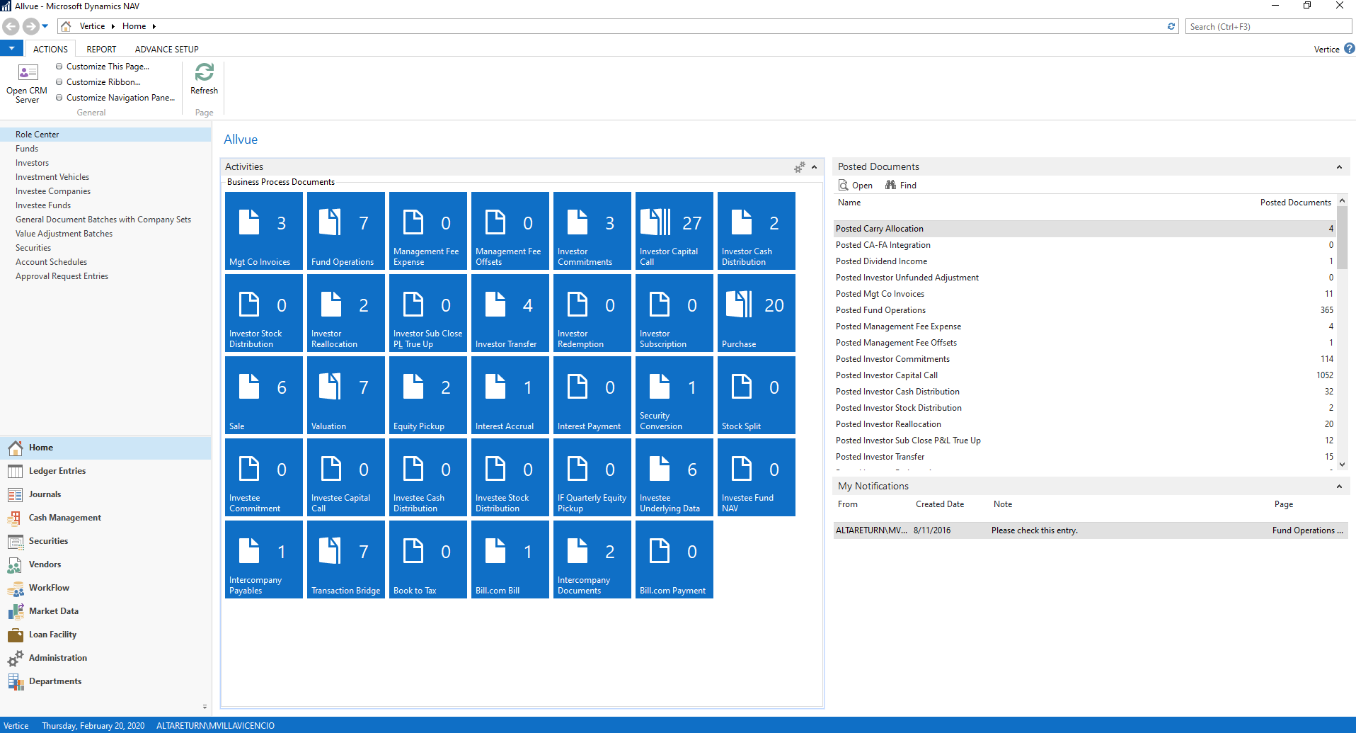Image resolution: width=1356 pixels, height=733 pixels.
Task: Click inside the Search field
Action: pos(1268,26)
